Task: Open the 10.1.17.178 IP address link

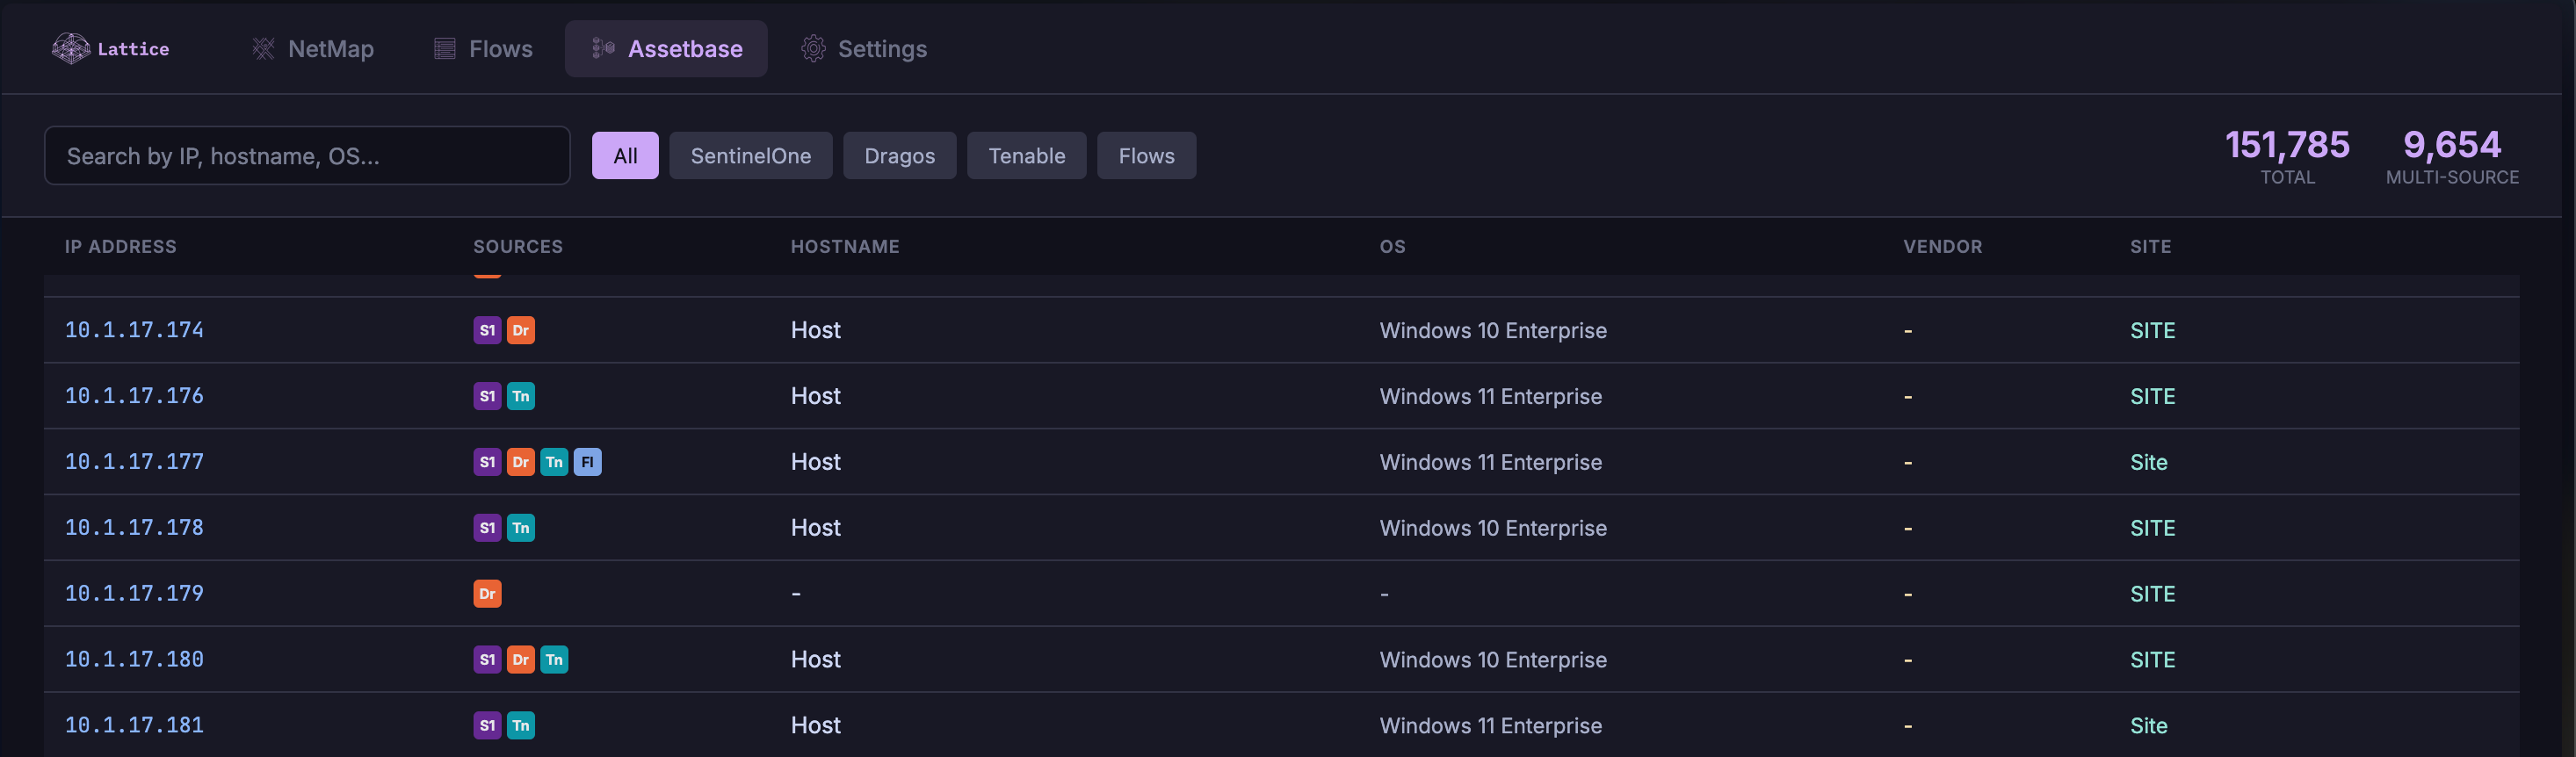Action: click(x=134, y=528)
